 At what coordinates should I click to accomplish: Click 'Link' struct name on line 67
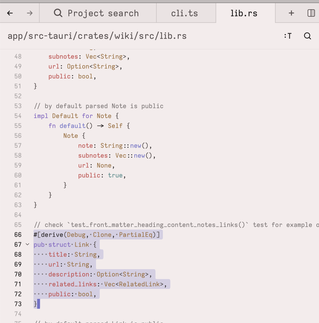click(x=82, y=244)
